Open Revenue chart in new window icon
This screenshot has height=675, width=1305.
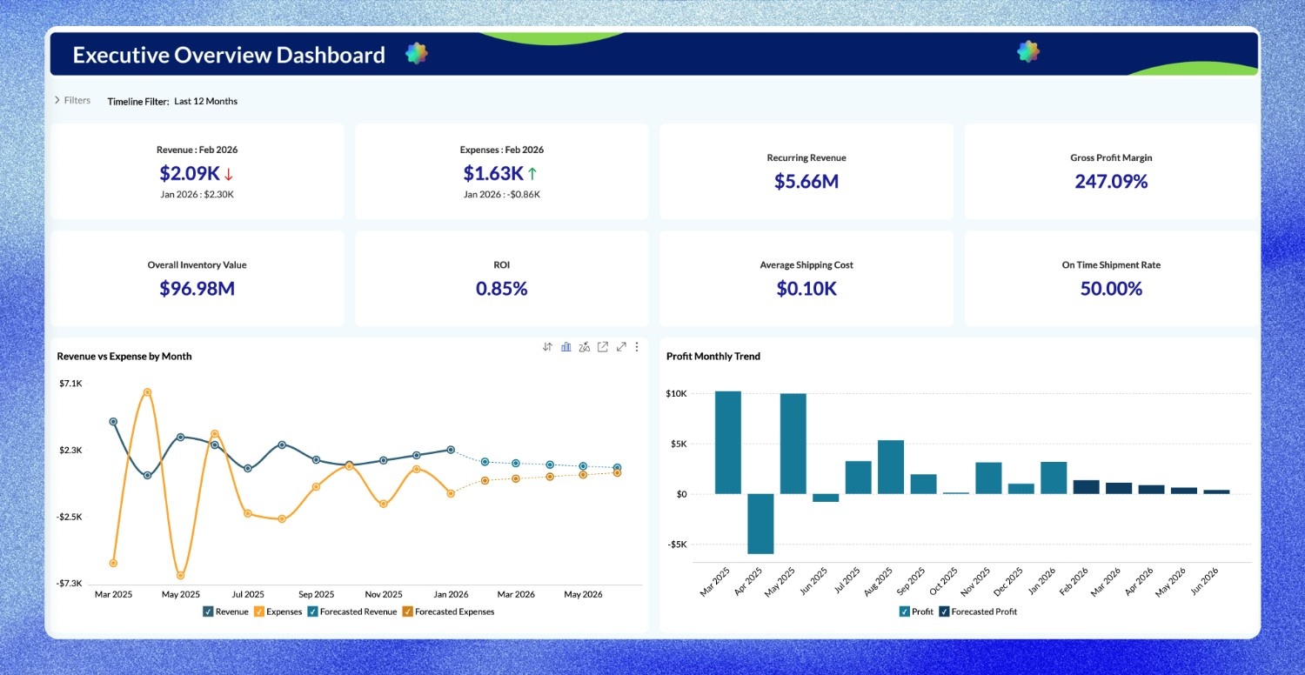[x=602, y=346]
